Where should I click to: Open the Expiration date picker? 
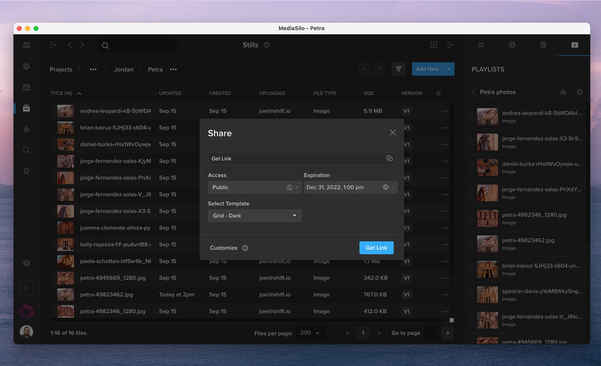tap(350, 187)
